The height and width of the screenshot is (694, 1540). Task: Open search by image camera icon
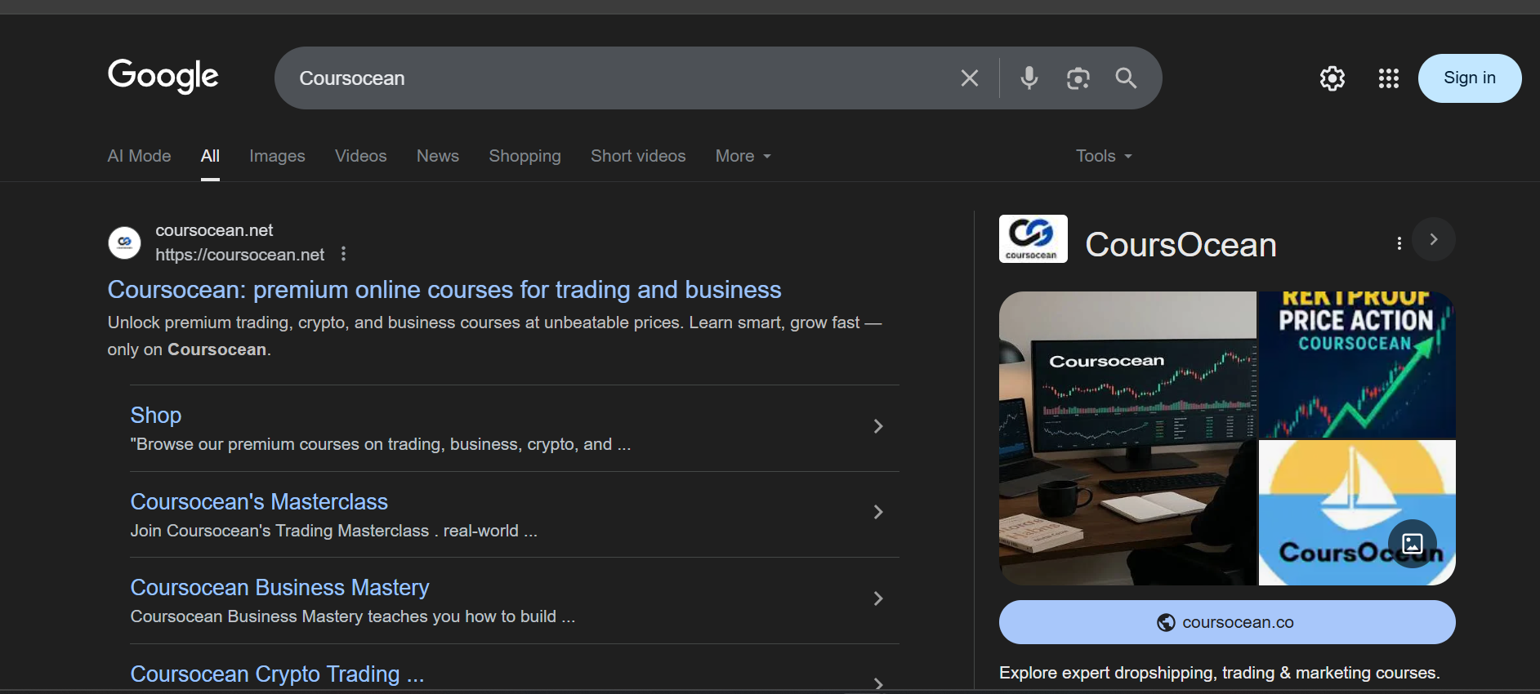click(x=1078, y=78)
